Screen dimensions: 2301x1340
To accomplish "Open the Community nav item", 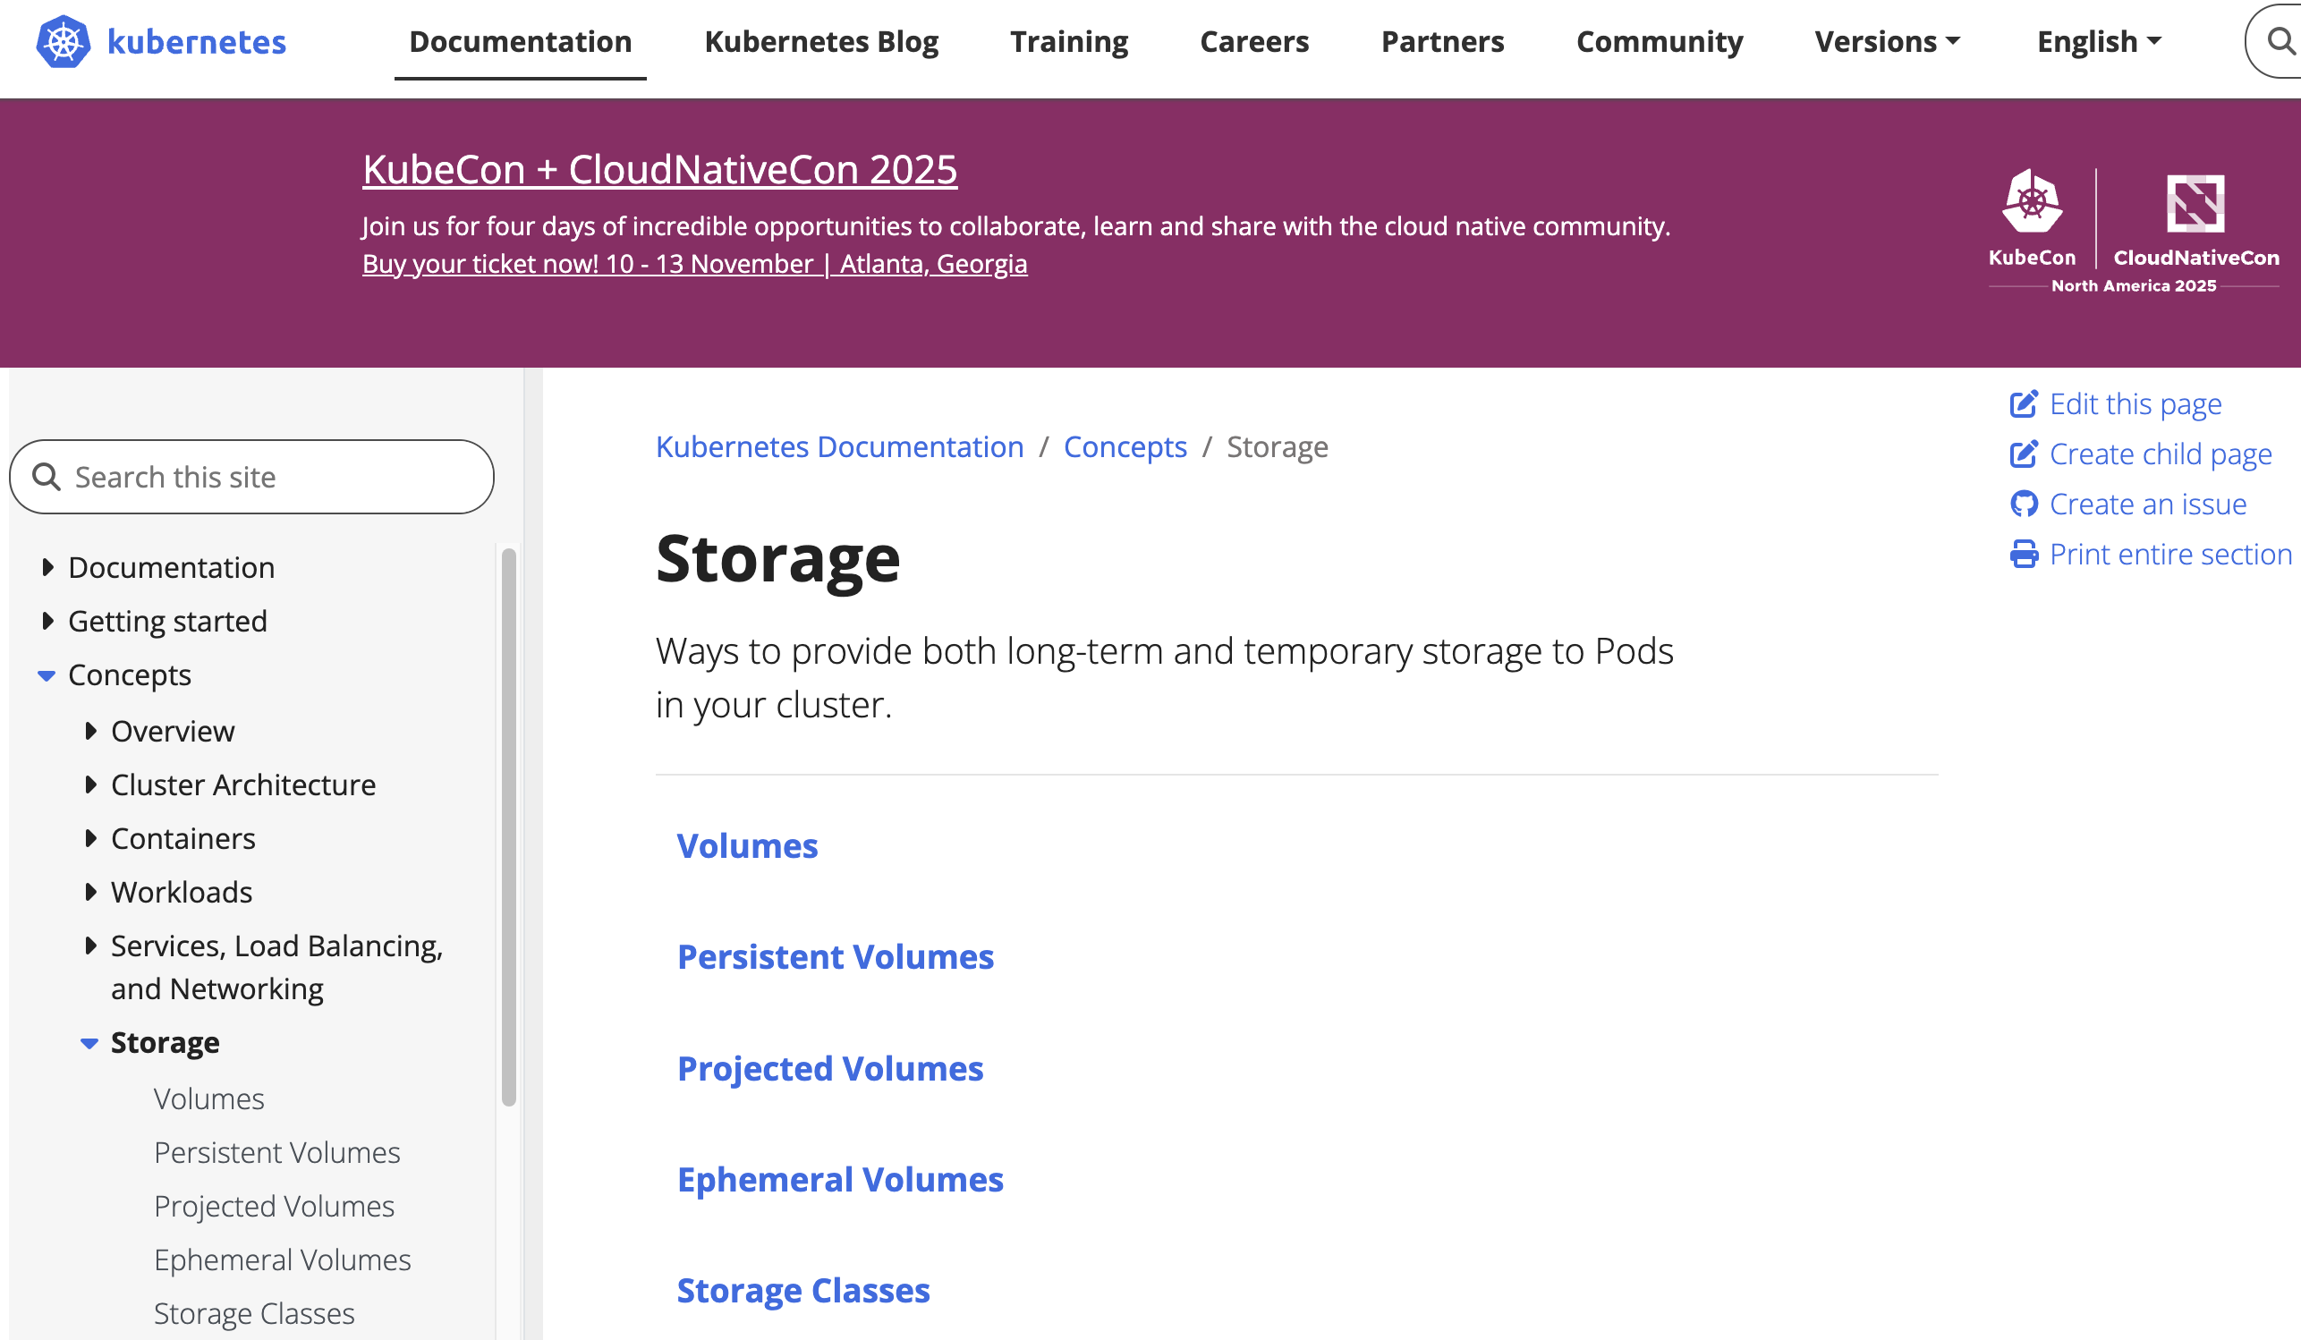I will 1659,42.
